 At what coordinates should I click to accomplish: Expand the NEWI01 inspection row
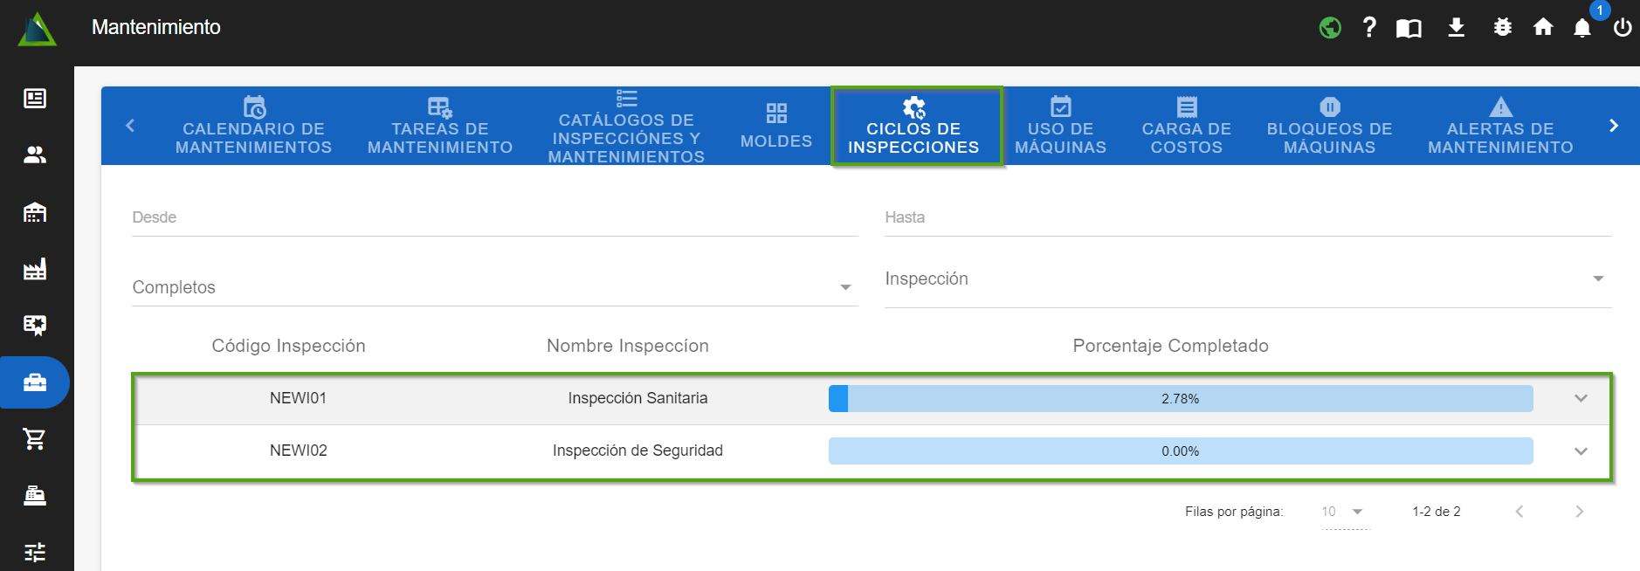pyautogui.click(x=1581, y=398)
